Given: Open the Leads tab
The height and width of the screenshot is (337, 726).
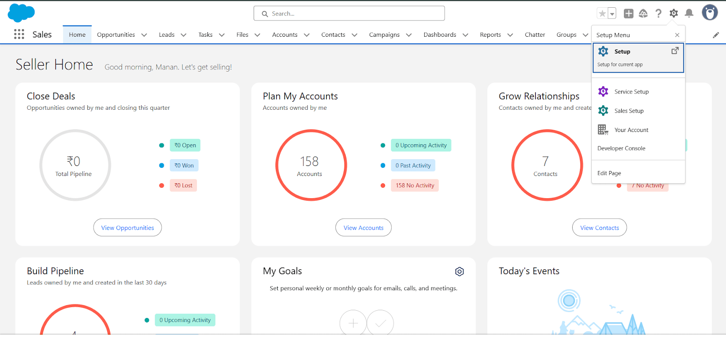Looking at the screenshot, I should coord(167,34).
